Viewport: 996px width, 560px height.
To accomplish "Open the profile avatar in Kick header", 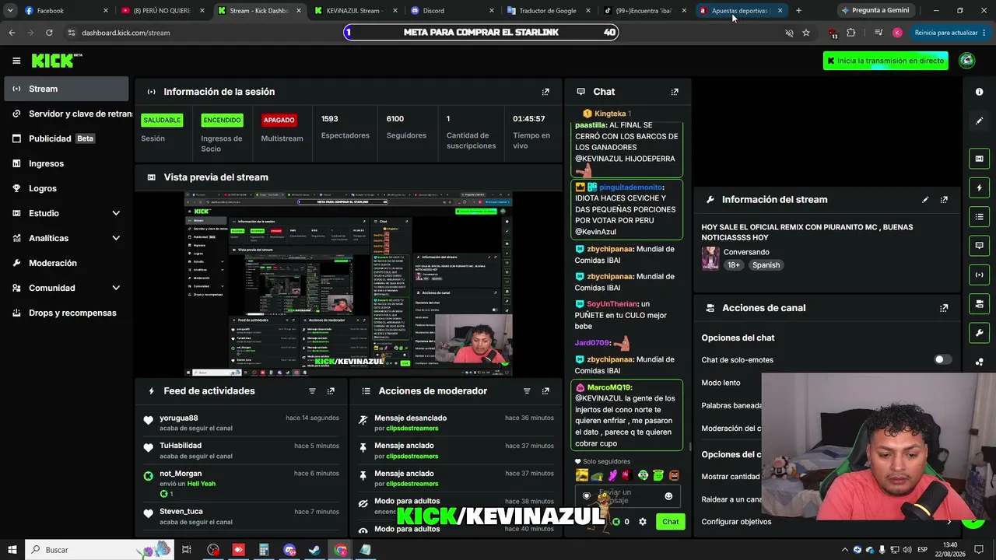I will point(967,61).
